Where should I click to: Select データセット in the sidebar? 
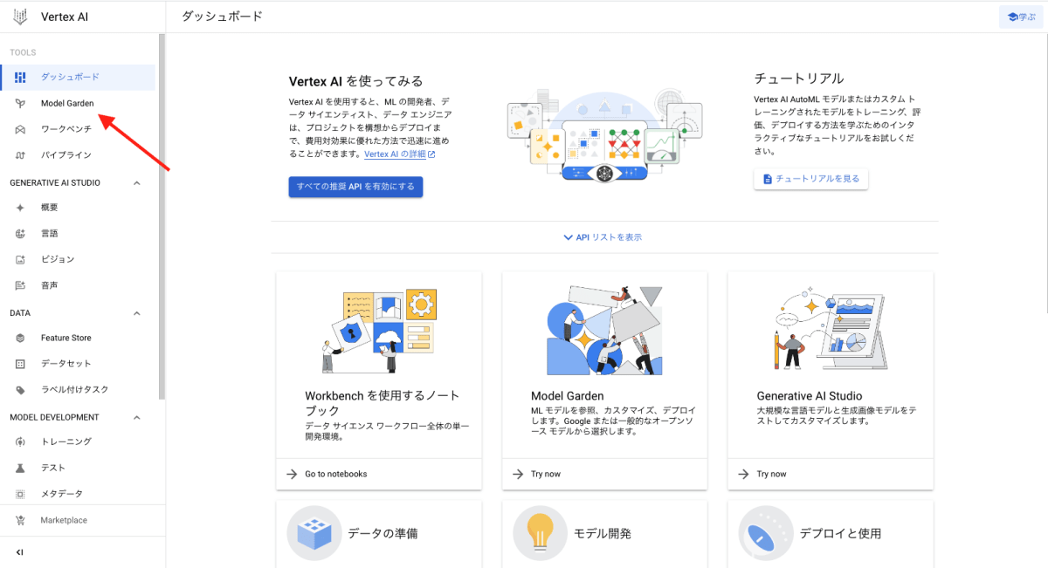pos(78,364)
